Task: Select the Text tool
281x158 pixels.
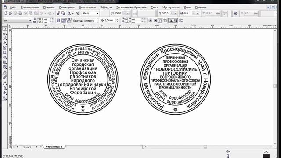Action: click(x=5, y=72)
